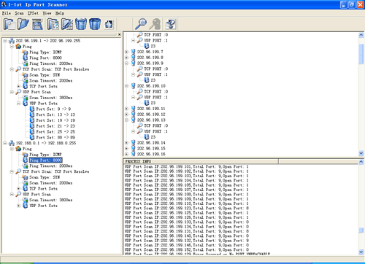Open the IPSet menu
This screenshot has height=264, width=365.
point(33,13)
